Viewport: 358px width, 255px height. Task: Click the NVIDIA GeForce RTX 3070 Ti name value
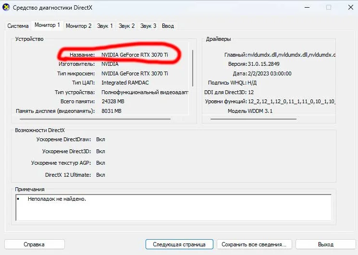click(135, 55)
